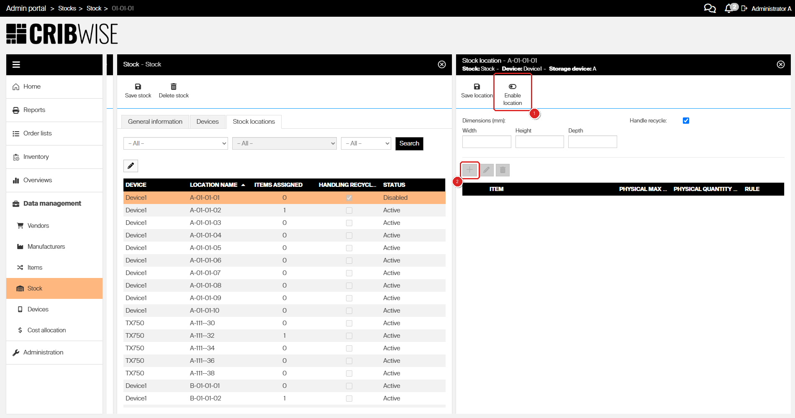Click the grey trash delete item button
795x418 pixels.
[x=503, y=170]
